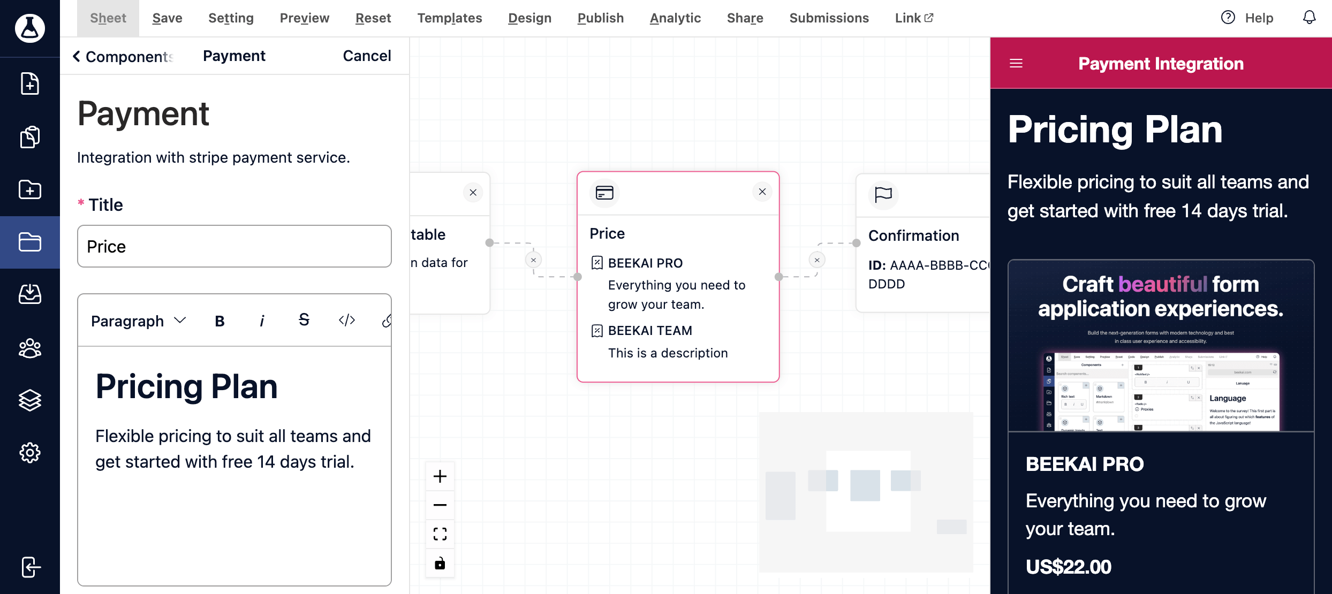Select the open folder sidebar icon

click(x=30, y=242)
